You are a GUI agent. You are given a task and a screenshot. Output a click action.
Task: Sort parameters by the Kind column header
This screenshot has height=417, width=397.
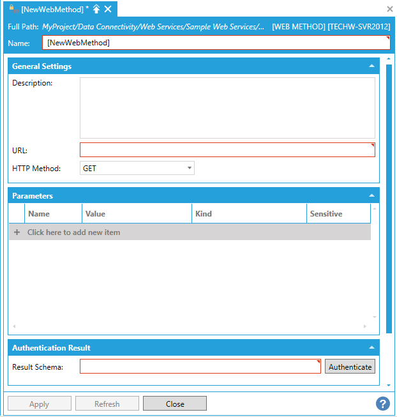(249, 214)
